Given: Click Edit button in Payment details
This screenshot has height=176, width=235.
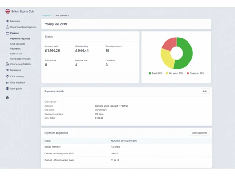Looking at the screenshot, I should [205, 91].
